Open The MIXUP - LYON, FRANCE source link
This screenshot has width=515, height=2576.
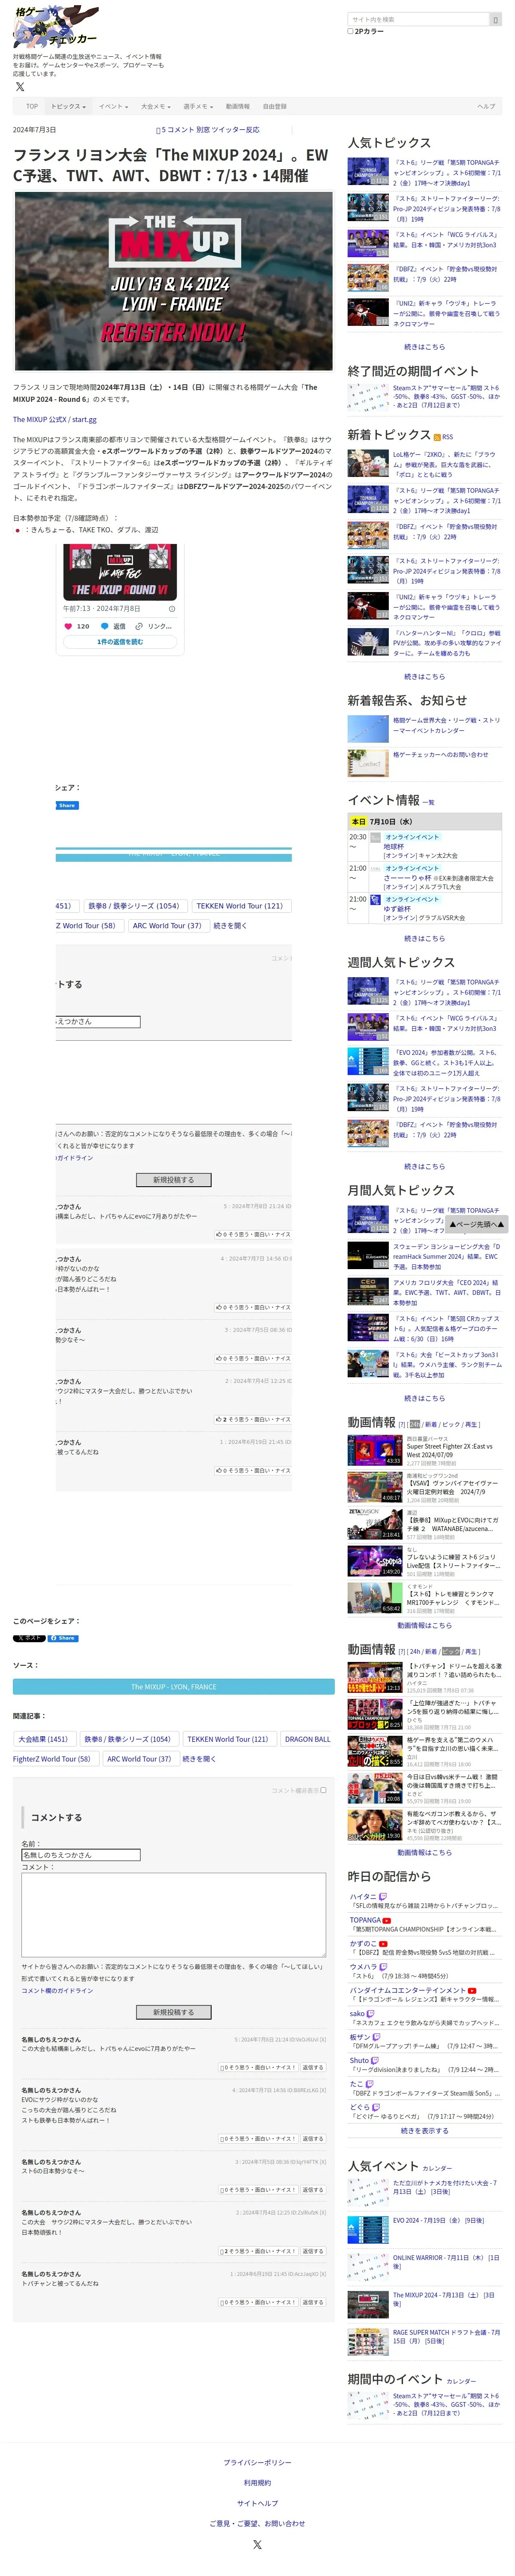[174, 1686]
